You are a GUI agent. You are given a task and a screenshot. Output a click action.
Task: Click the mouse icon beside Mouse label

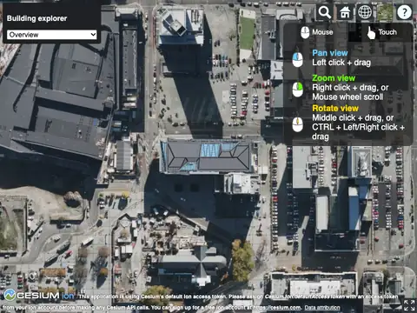[x=305, y=32]
